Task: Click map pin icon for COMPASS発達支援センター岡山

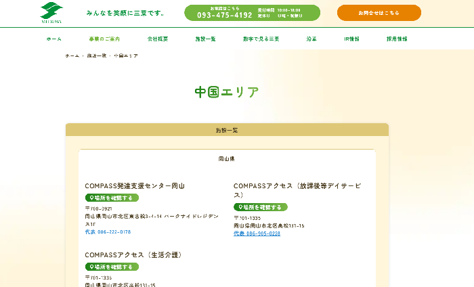Action: point(91,198)
